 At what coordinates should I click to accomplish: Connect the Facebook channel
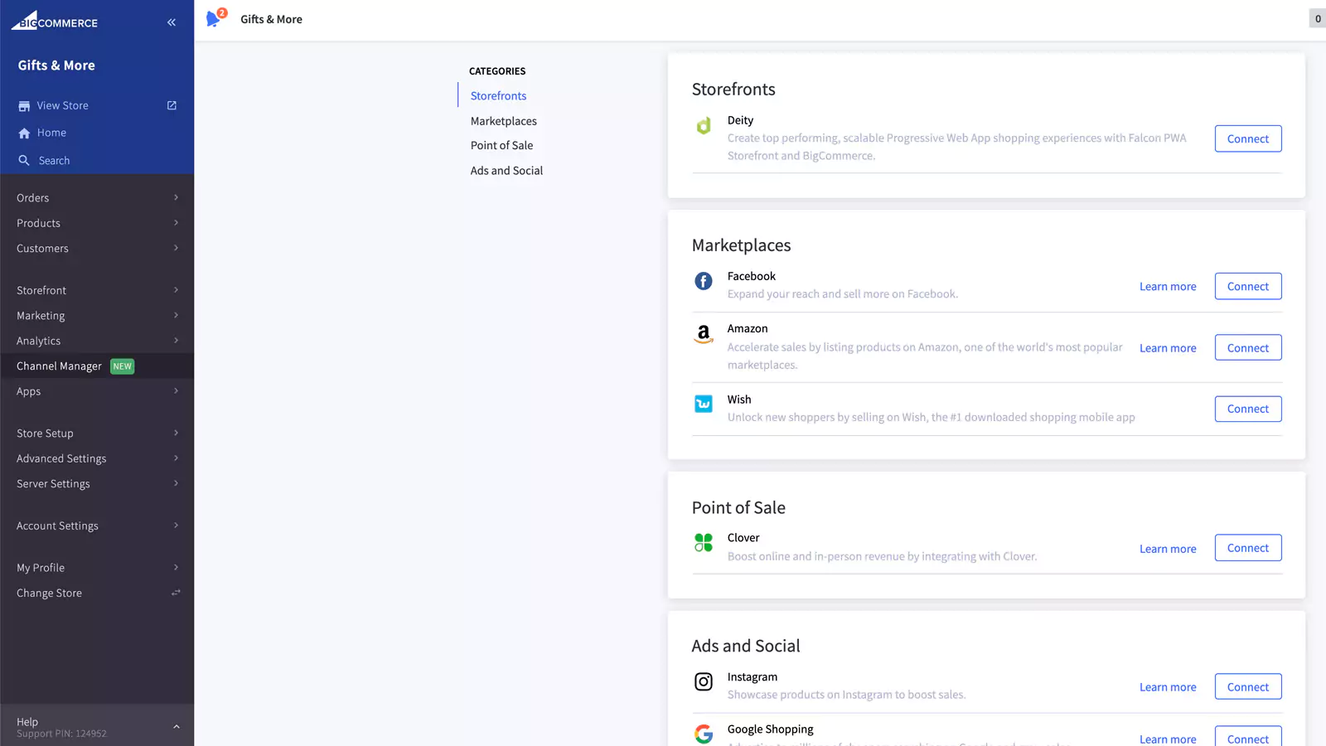click(x=1248, y=286)
